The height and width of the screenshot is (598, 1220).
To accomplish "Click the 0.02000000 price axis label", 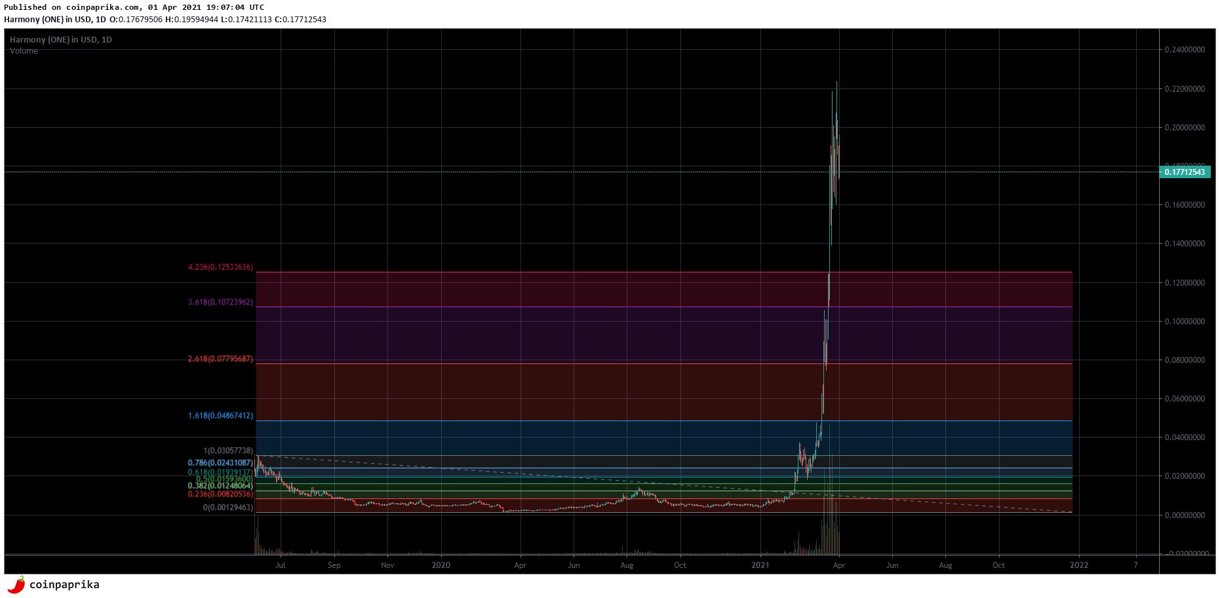I will click(1185, 476).
